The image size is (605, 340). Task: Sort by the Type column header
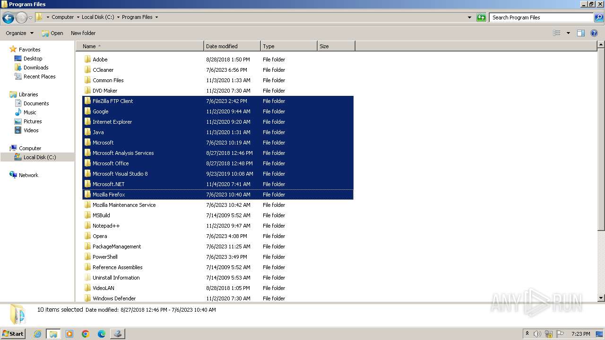[x=289, y=46]
